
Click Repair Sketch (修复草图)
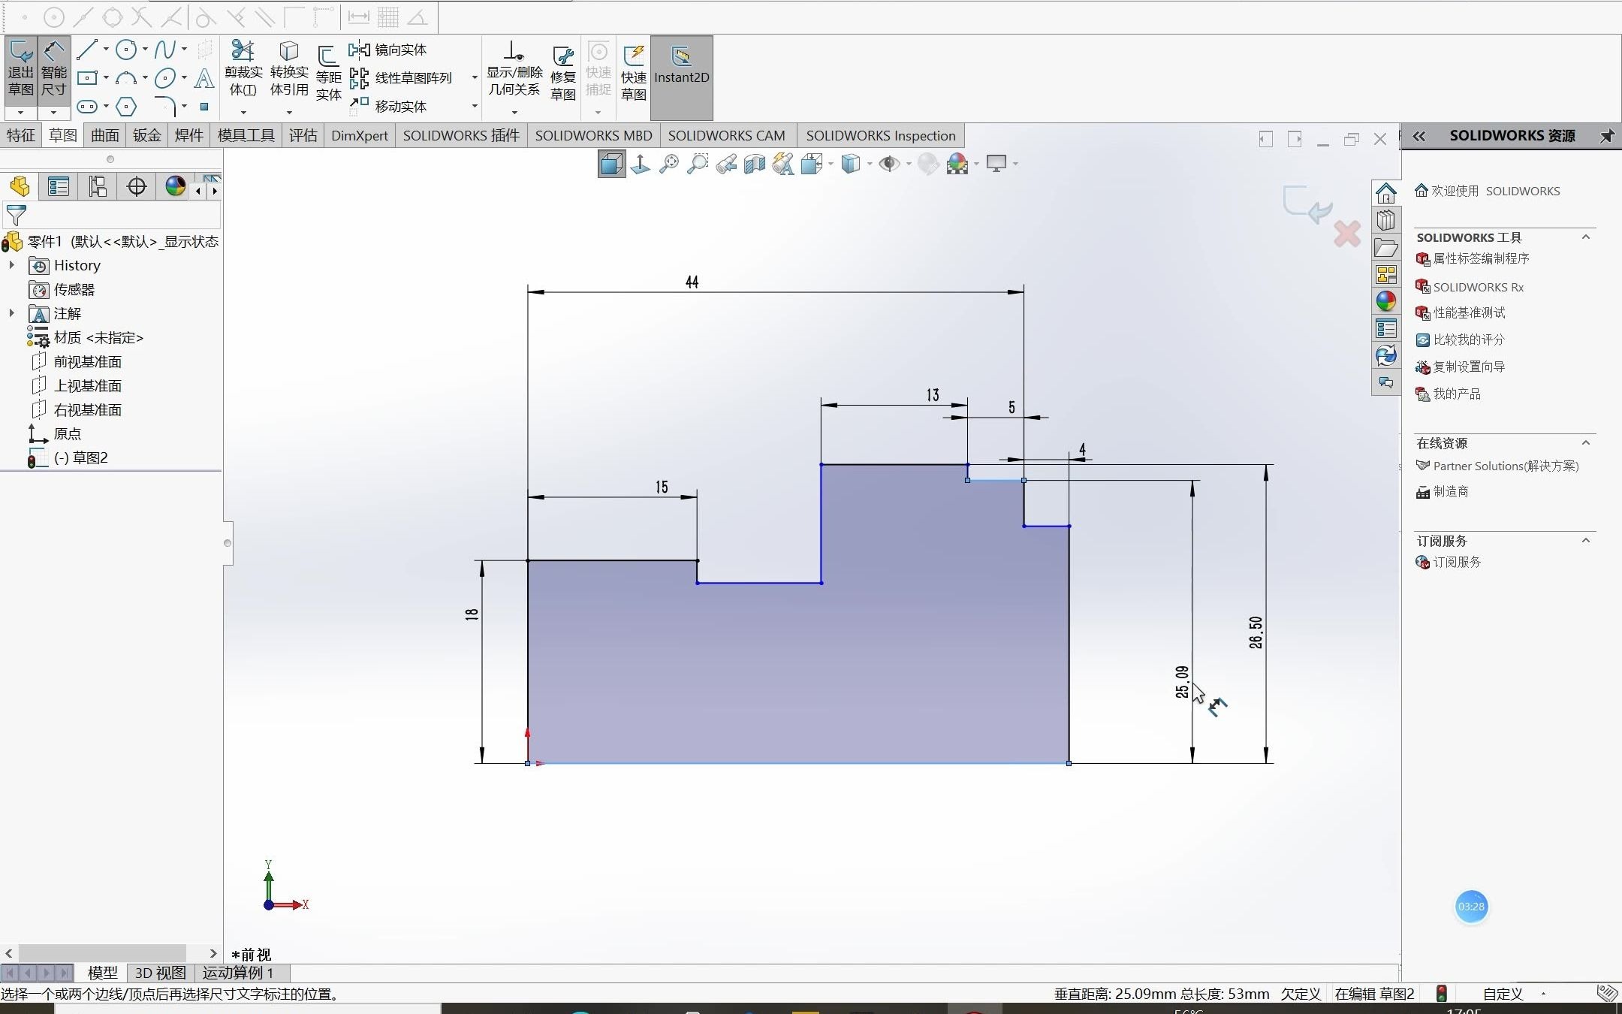click(563, 74)
